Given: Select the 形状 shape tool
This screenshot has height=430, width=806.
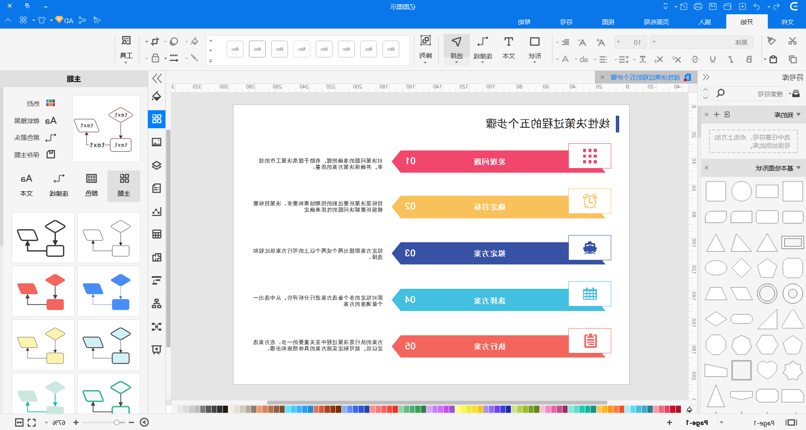Looking at the screenshot, I should [x=534, y=49].
